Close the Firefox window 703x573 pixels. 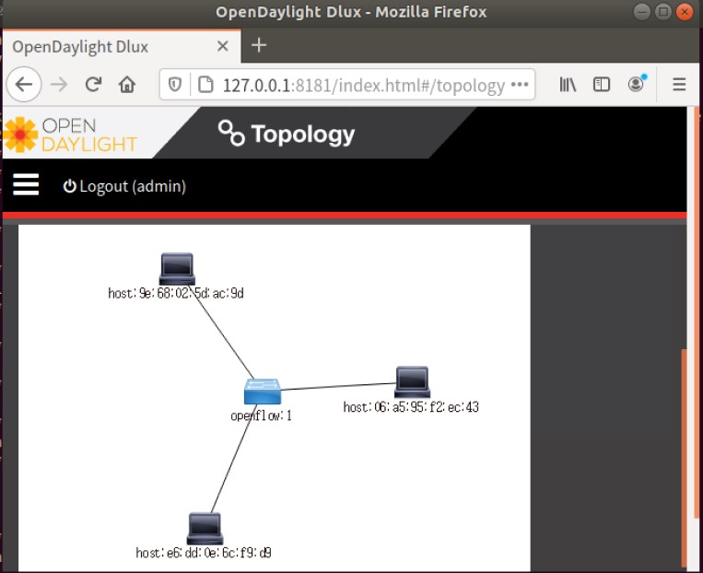tap(685, 12)
